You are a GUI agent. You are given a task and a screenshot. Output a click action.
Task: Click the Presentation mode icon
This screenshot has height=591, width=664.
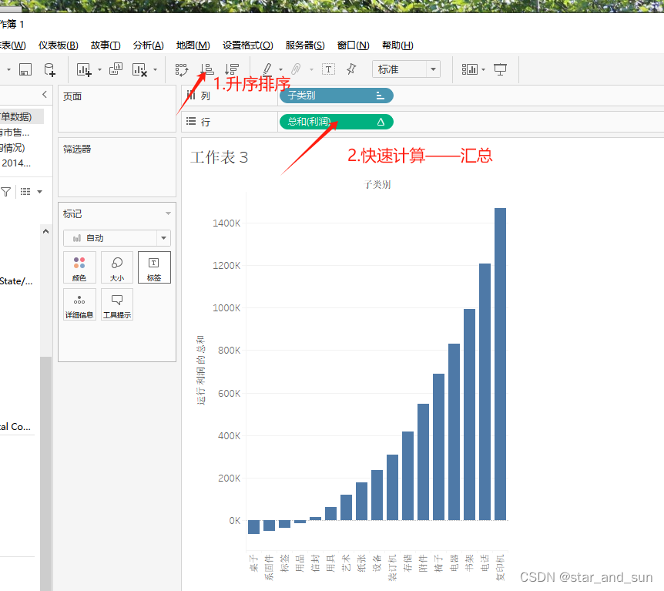(x=500, y=69)
